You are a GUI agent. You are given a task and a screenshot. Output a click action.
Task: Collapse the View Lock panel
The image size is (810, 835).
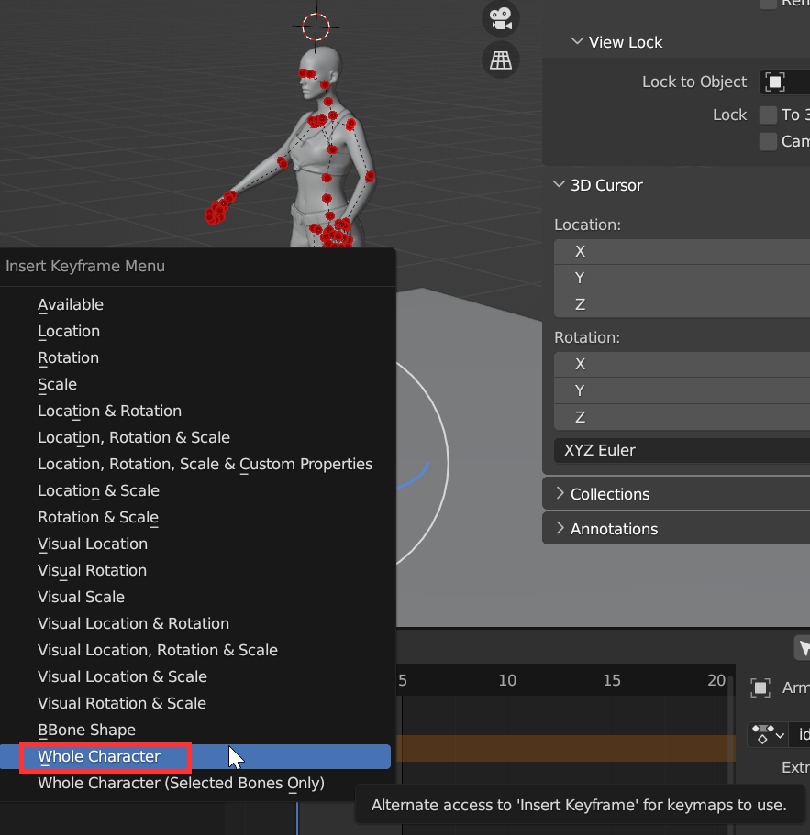point(578,42)
